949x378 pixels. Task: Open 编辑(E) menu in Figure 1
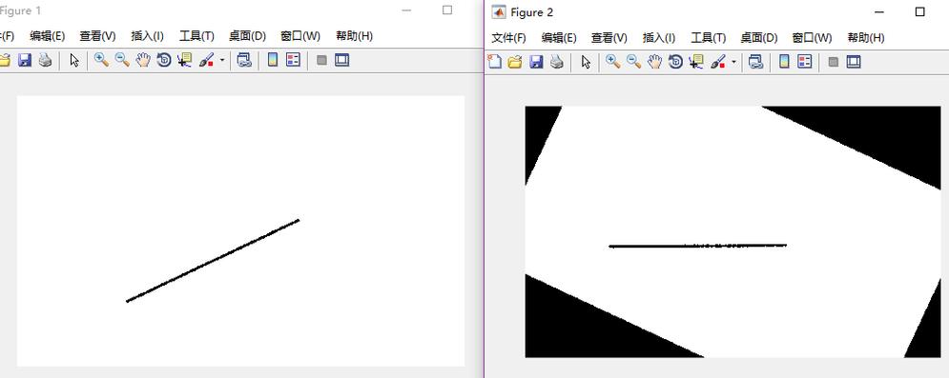point(47,35)
